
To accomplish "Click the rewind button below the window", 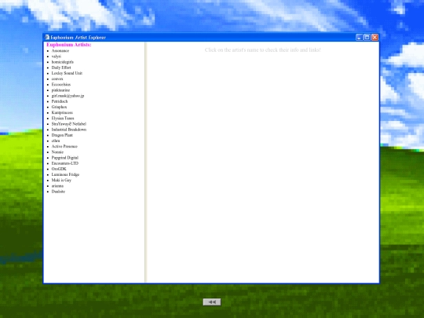I will point(212,302).
